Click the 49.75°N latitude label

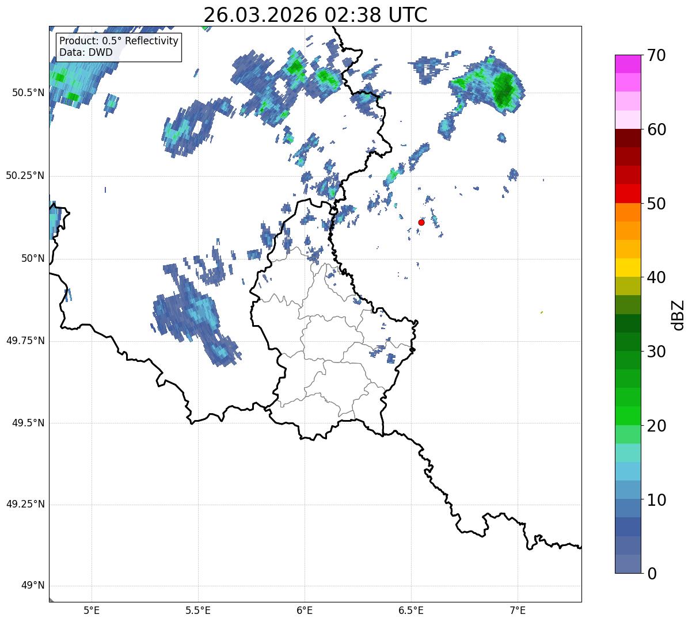point(25,341)
